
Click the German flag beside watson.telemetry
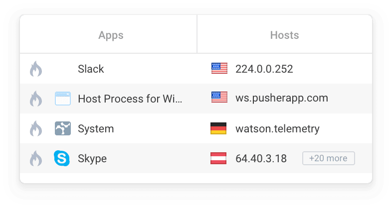pos(218,128)
